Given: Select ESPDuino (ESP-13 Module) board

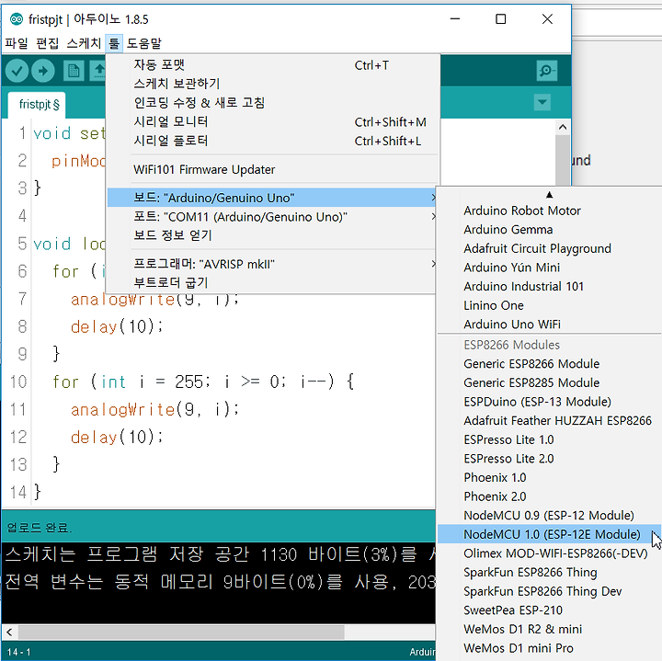Looking at the screenshot, I should [x=550, y=402].
